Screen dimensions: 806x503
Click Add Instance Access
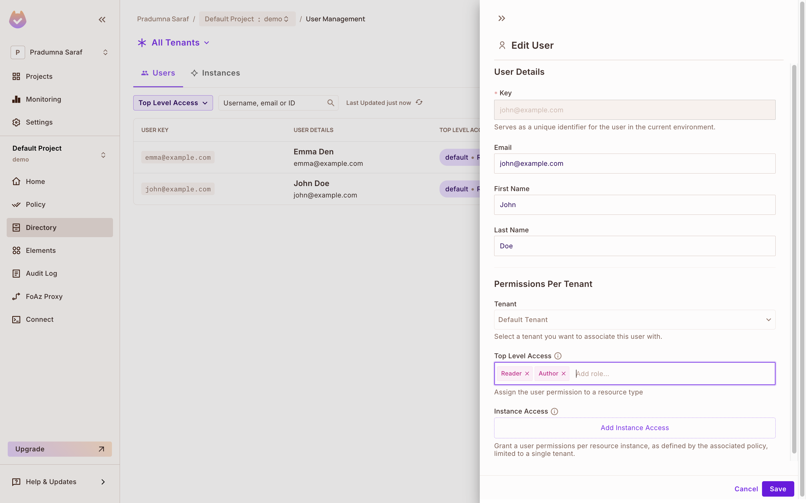point(634,427)
